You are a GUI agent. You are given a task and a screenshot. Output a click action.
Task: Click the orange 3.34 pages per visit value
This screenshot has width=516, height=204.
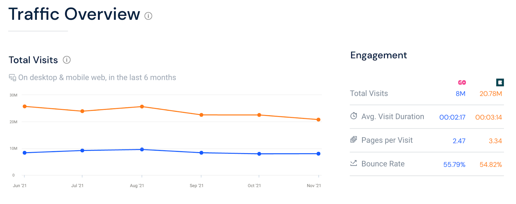pyautogui.click(x=495, y=141)
